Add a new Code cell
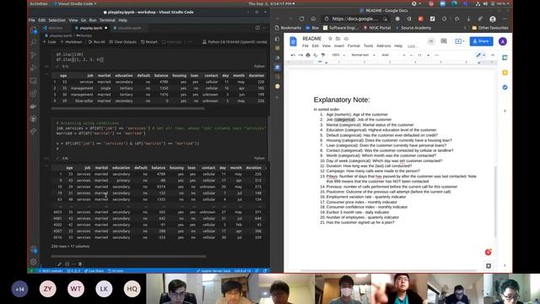The height and width of the screenshot is (304, 540). tap(49, 42)
